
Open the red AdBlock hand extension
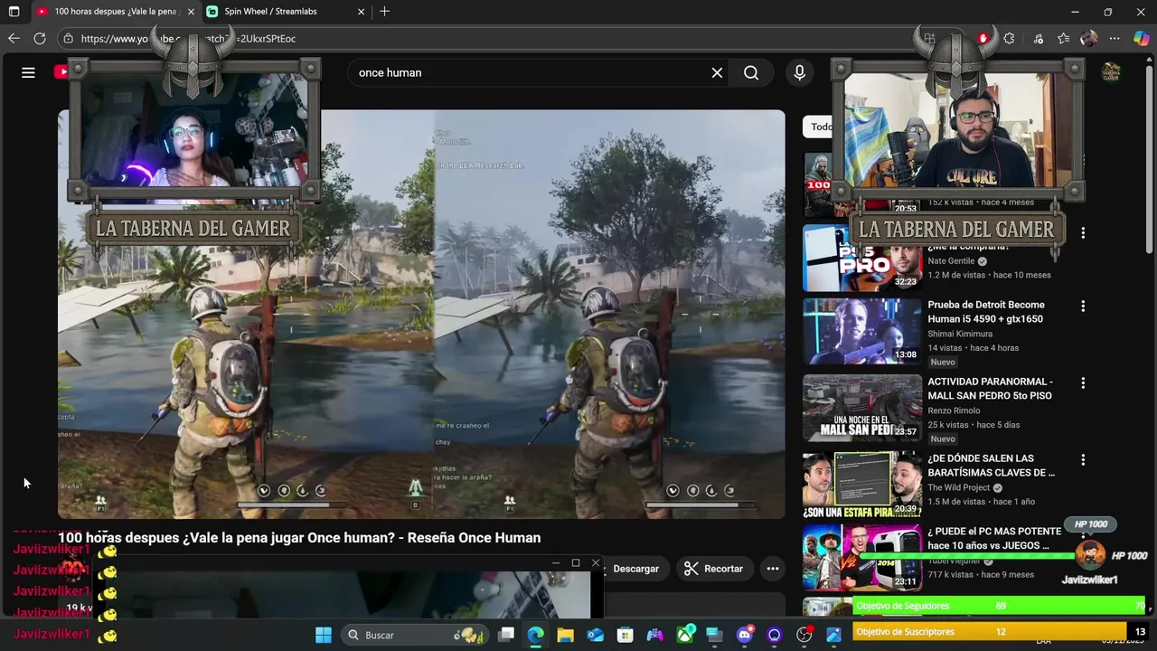click(x=983, y=38)
